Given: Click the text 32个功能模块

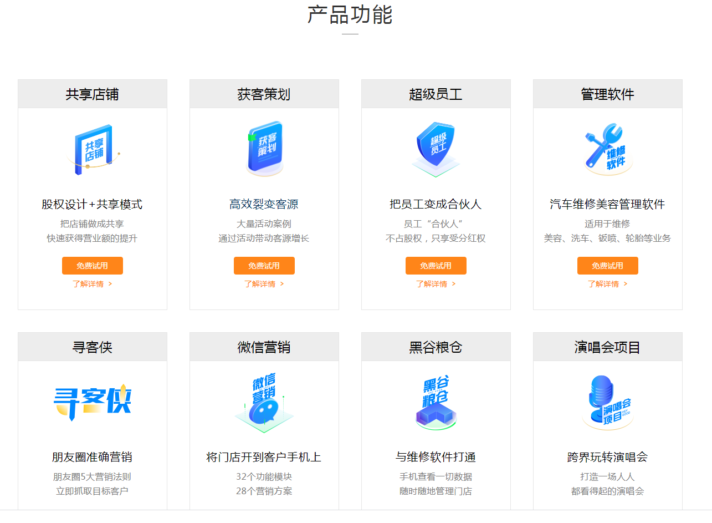Looking at the screenshot, I should [264, 477].
